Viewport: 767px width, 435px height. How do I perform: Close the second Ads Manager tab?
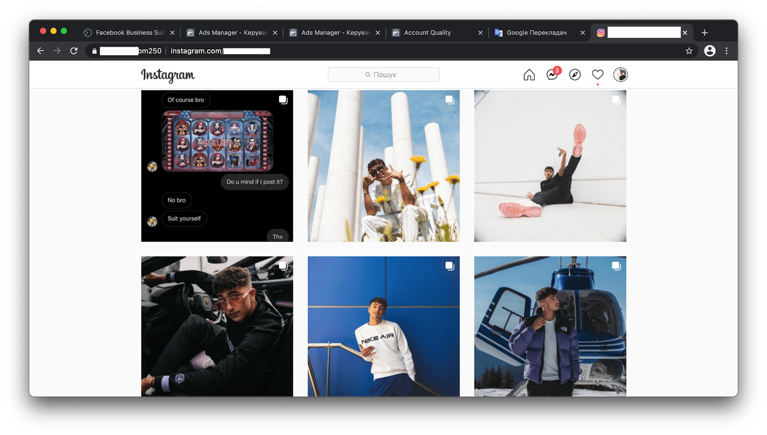[378, 33]
